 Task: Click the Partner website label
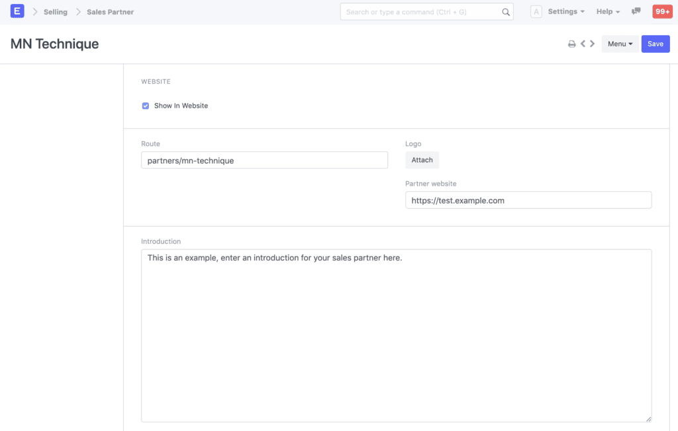pos(430,184)
